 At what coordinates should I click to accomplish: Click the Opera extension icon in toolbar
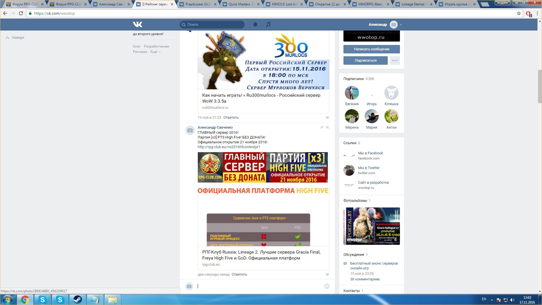click(528, 14)
